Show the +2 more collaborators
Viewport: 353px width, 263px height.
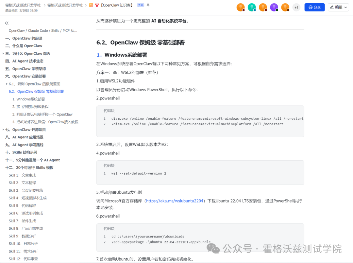296,8
